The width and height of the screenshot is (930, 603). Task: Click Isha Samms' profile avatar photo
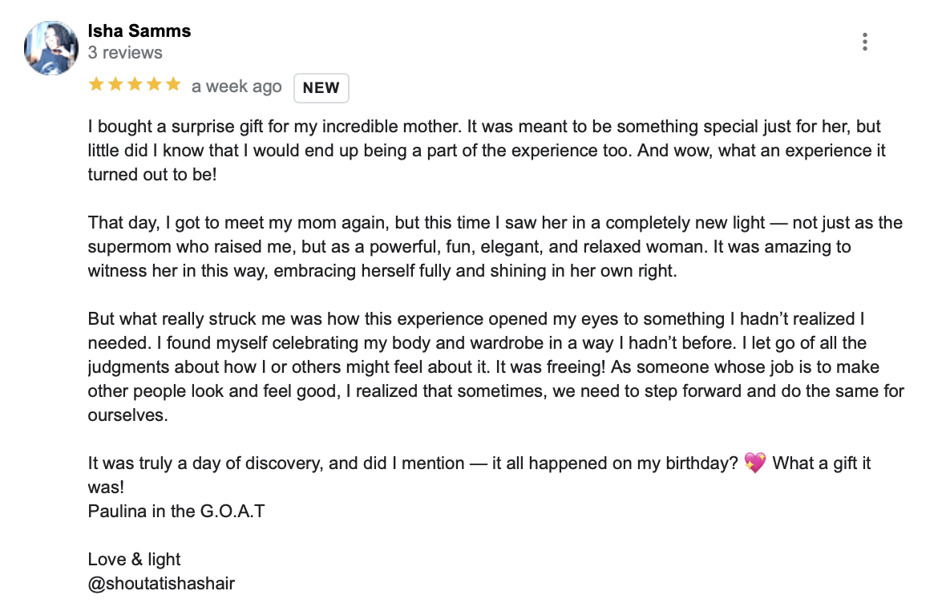coord(51,47)
